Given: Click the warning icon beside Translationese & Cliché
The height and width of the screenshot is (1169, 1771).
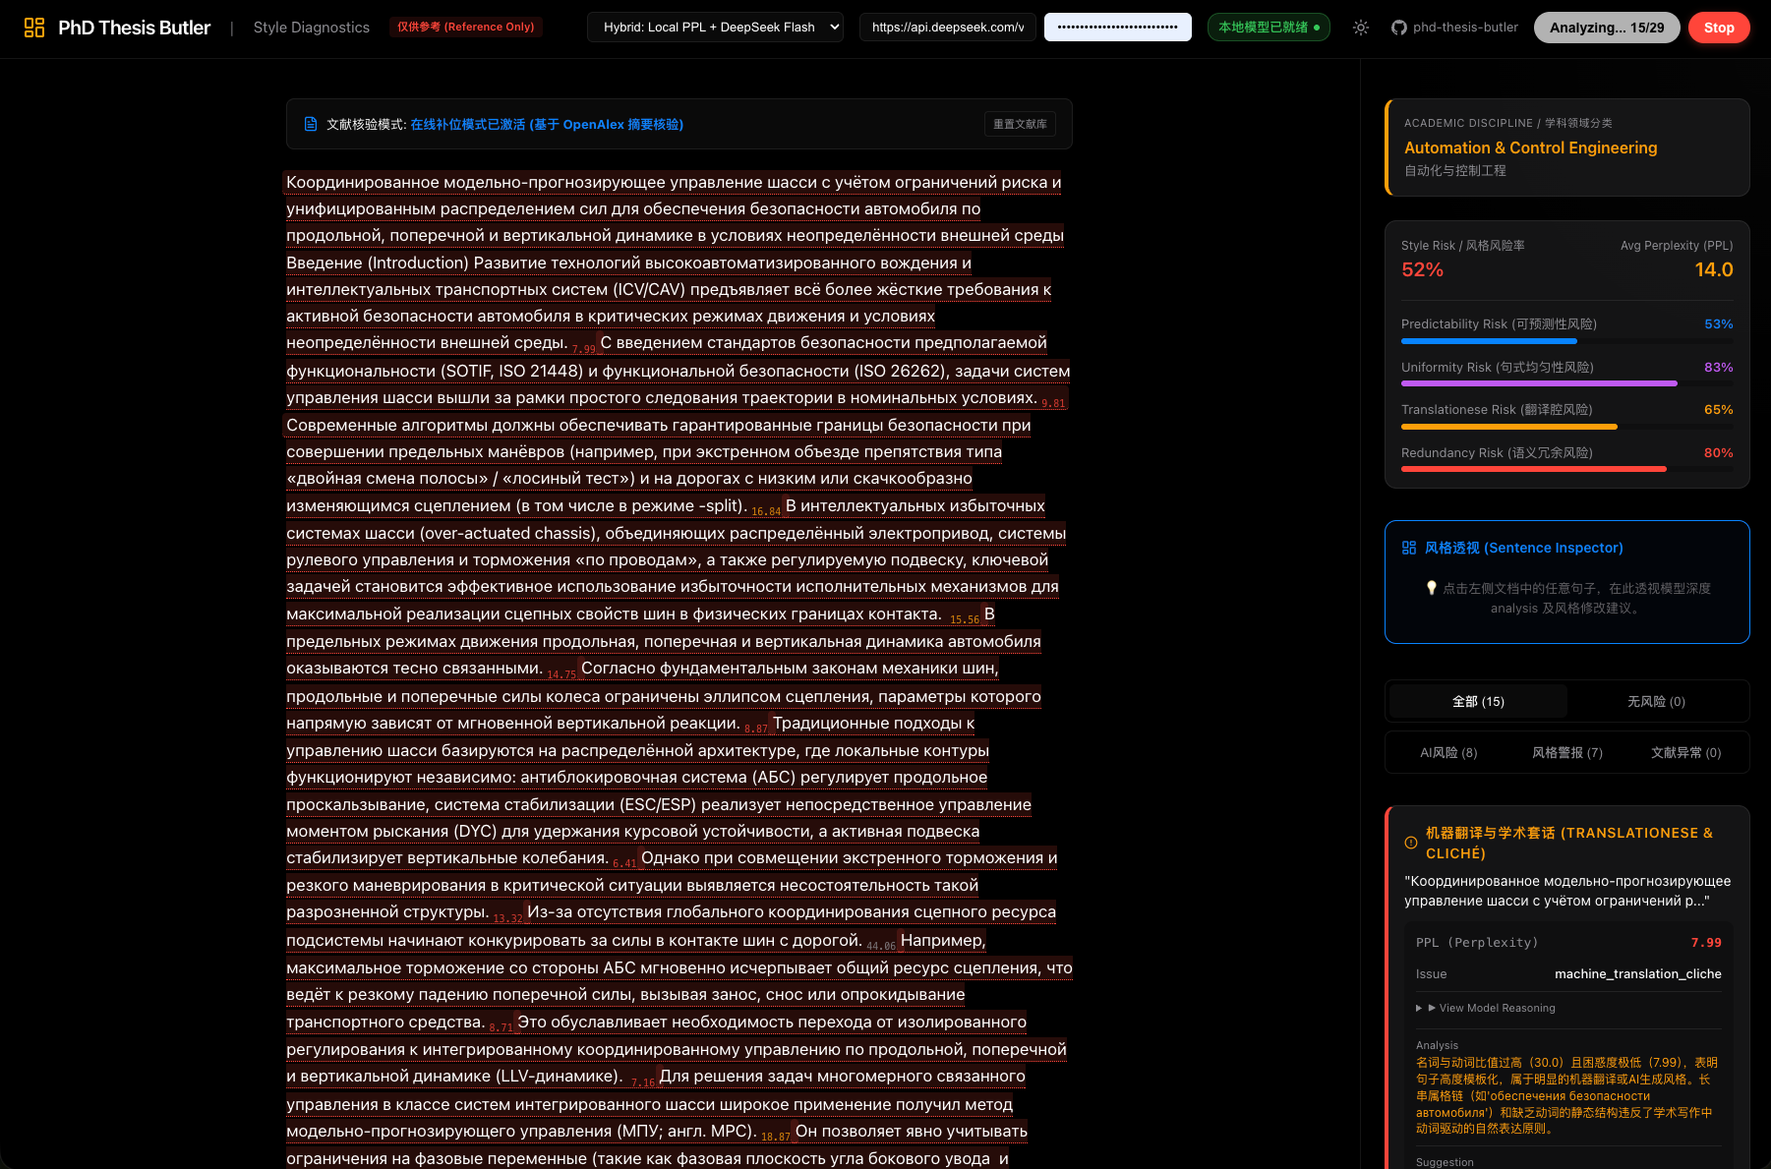Looking at the screenshot, I should tap(1411, 843).
